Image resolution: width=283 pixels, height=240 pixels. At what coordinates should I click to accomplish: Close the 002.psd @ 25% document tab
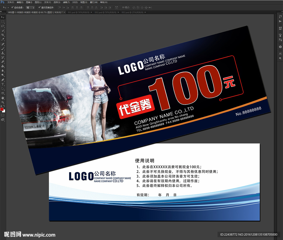[145, 12]
